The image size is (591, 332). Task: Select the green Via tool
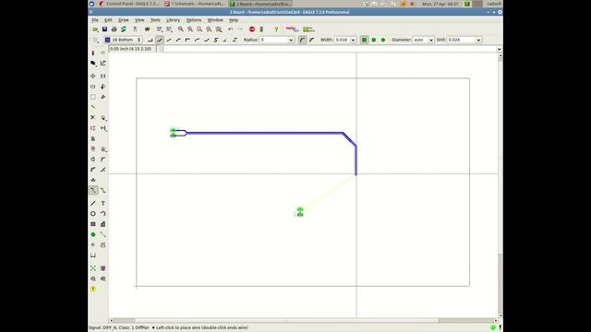pos(93,234)
